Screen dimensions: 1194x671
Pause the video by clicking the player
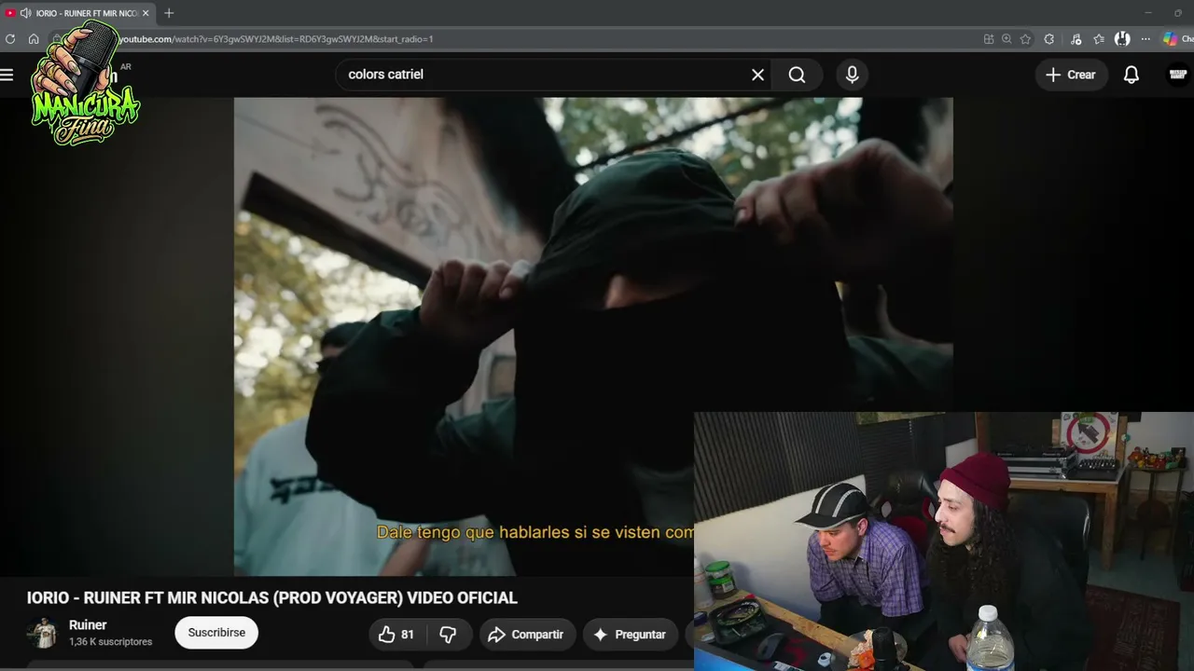[593, 336]
